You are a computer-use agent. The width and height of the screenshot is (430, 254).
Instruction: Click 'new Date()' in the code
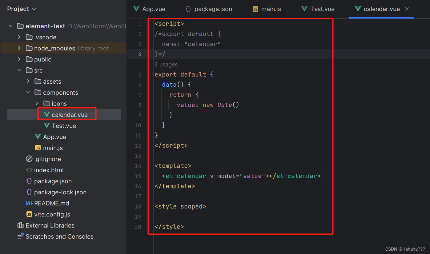221,105
